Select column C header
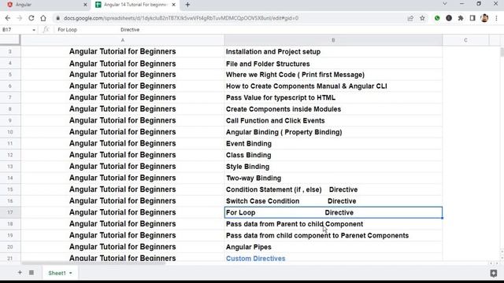Viewport: 504px width, 283px height. 465,40
